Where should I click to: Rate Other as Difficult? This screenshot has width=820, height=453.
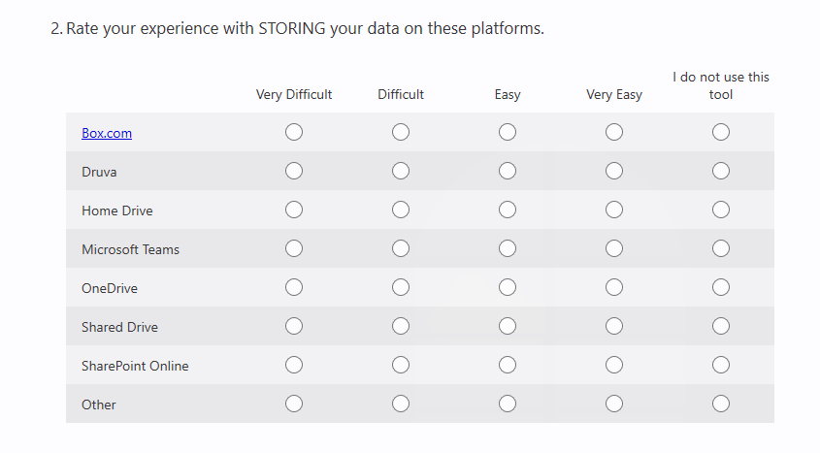pos(401,404)
